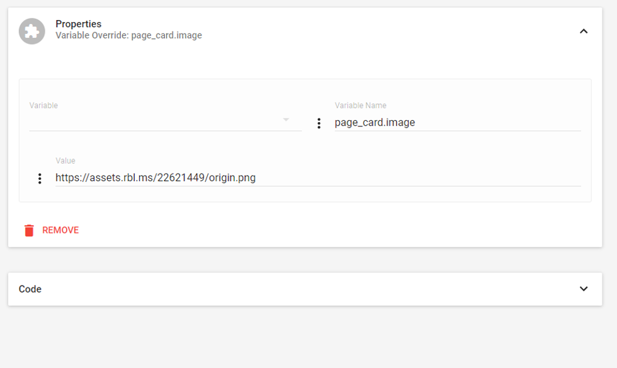
Task: Open the Variable dropdown arrow
Action: click(286, 120)
